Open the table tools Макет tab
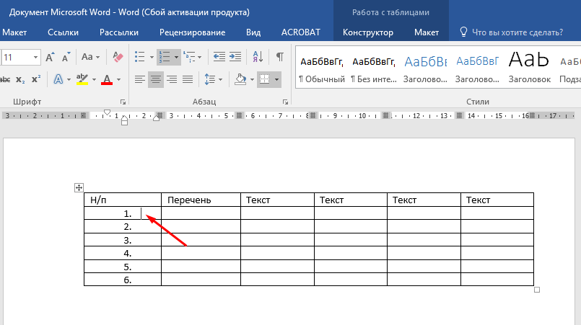 (427, 32)
